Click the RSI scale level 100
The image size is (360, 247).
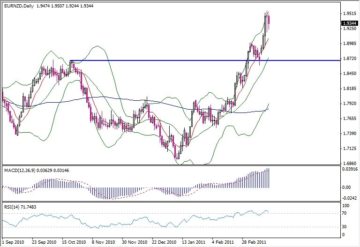click(x=345, y=206)
